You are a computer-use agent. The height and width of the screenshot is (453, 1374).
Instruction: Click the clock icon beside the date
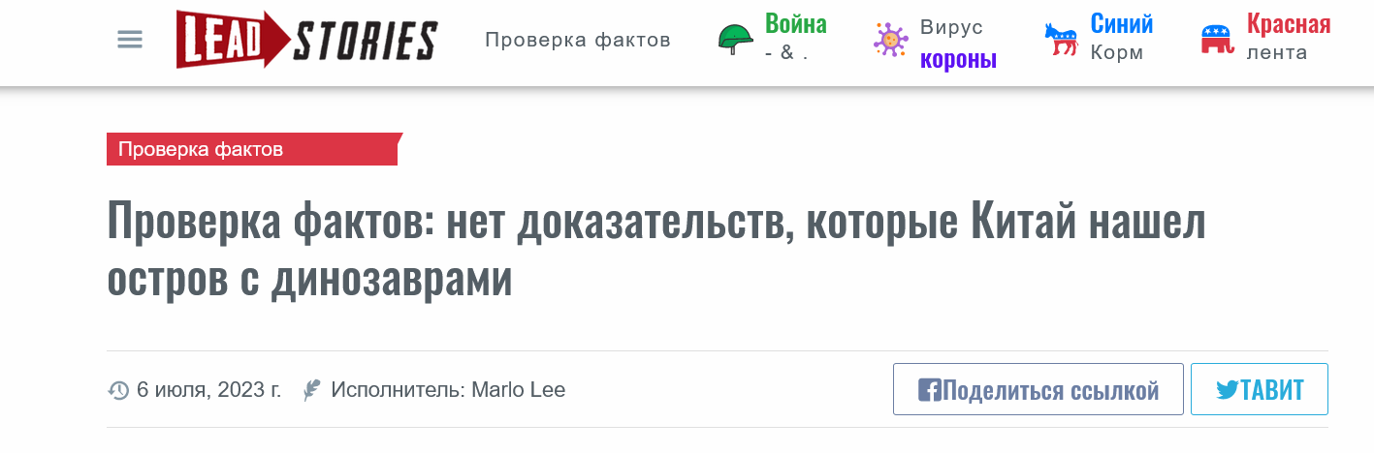pyautogui.click(x=118, y=390)
